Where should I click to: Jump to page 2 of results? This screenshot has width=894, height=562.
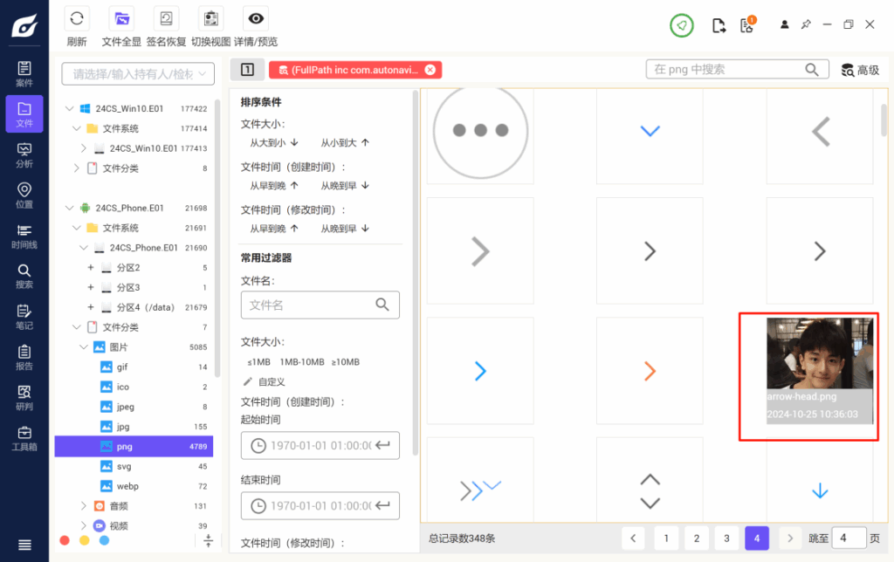(696, 538)
